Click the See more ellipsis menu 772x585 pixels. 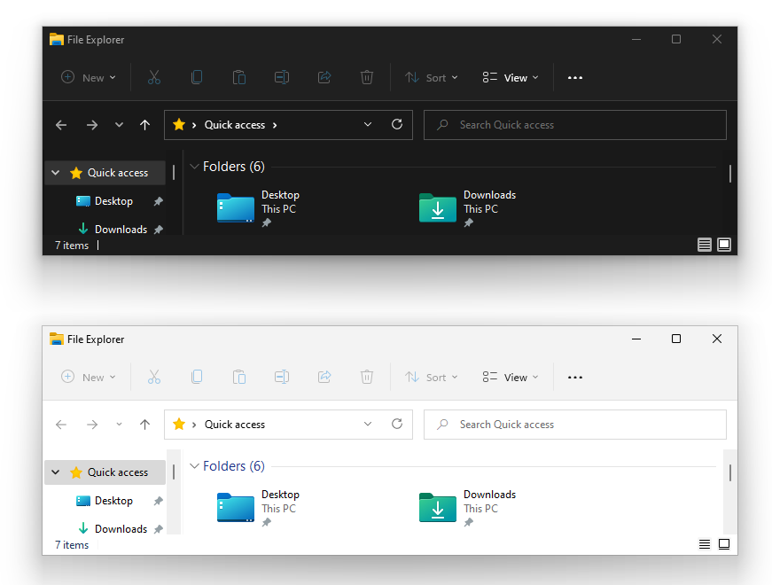click(x=574, y=77)
